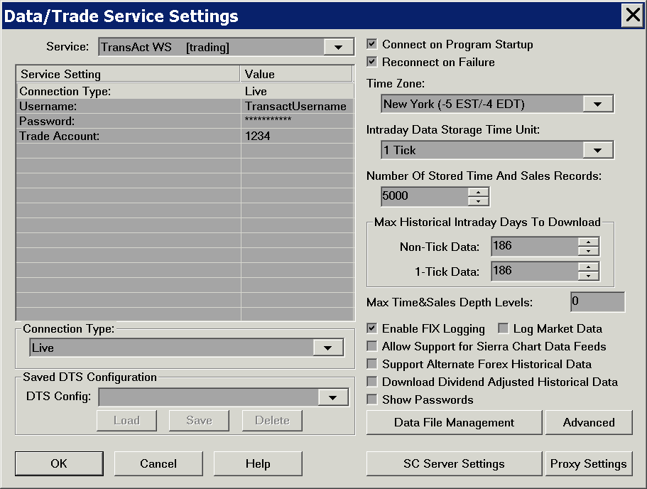Decrease Stored Time And Sales Records value
The height and width of the screenshot is (489, 647).
478,201
